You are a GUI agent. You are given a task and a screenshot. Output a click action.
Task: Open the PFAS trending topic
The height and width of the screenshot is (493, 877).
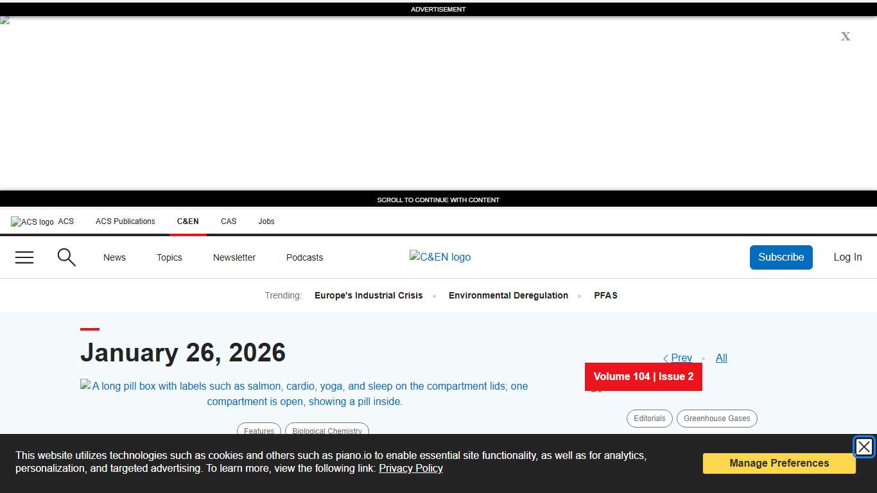click(x=605, y=295)
